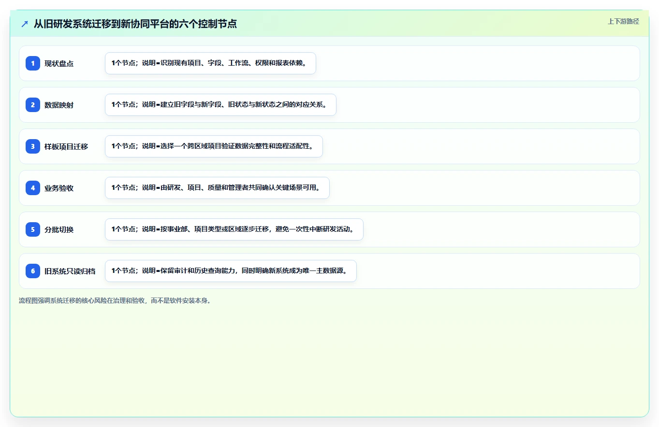Viewport: 659px width, 427px height.
Task: Open the node card about 建立旧字段与新字段
Action: click(220, 105)
